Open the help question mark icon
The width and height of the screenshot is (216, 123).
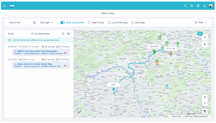coord(198,6)
